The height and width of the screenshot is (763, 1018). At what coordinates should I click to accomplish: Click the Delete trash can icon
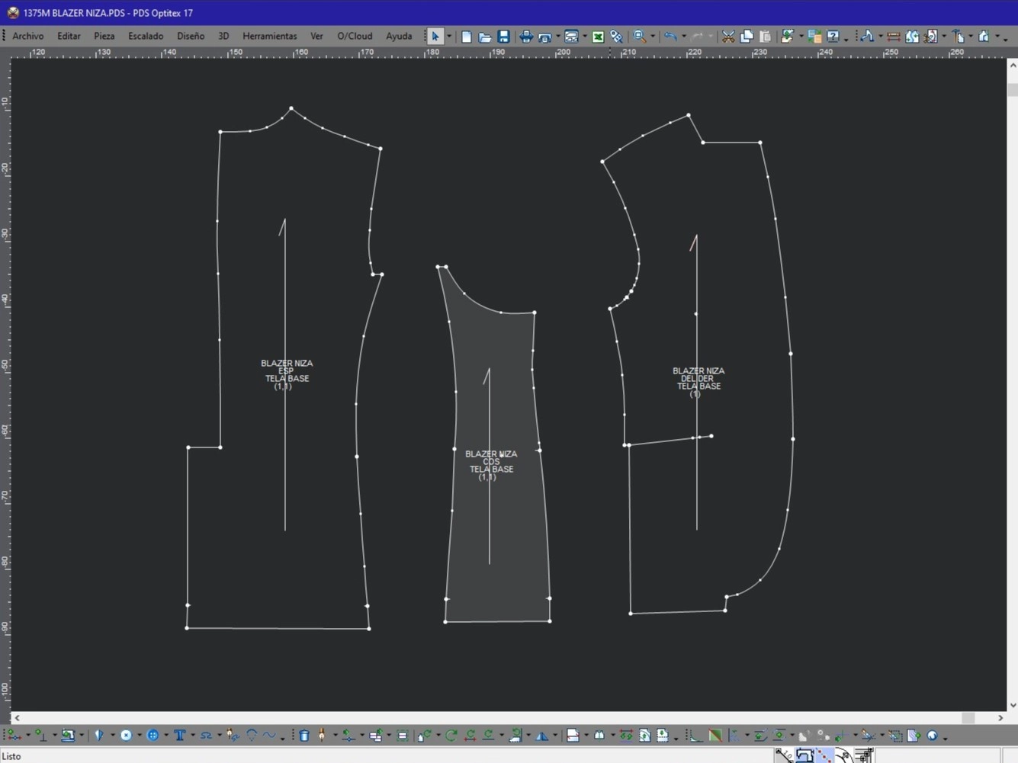(x=304, y=736)
